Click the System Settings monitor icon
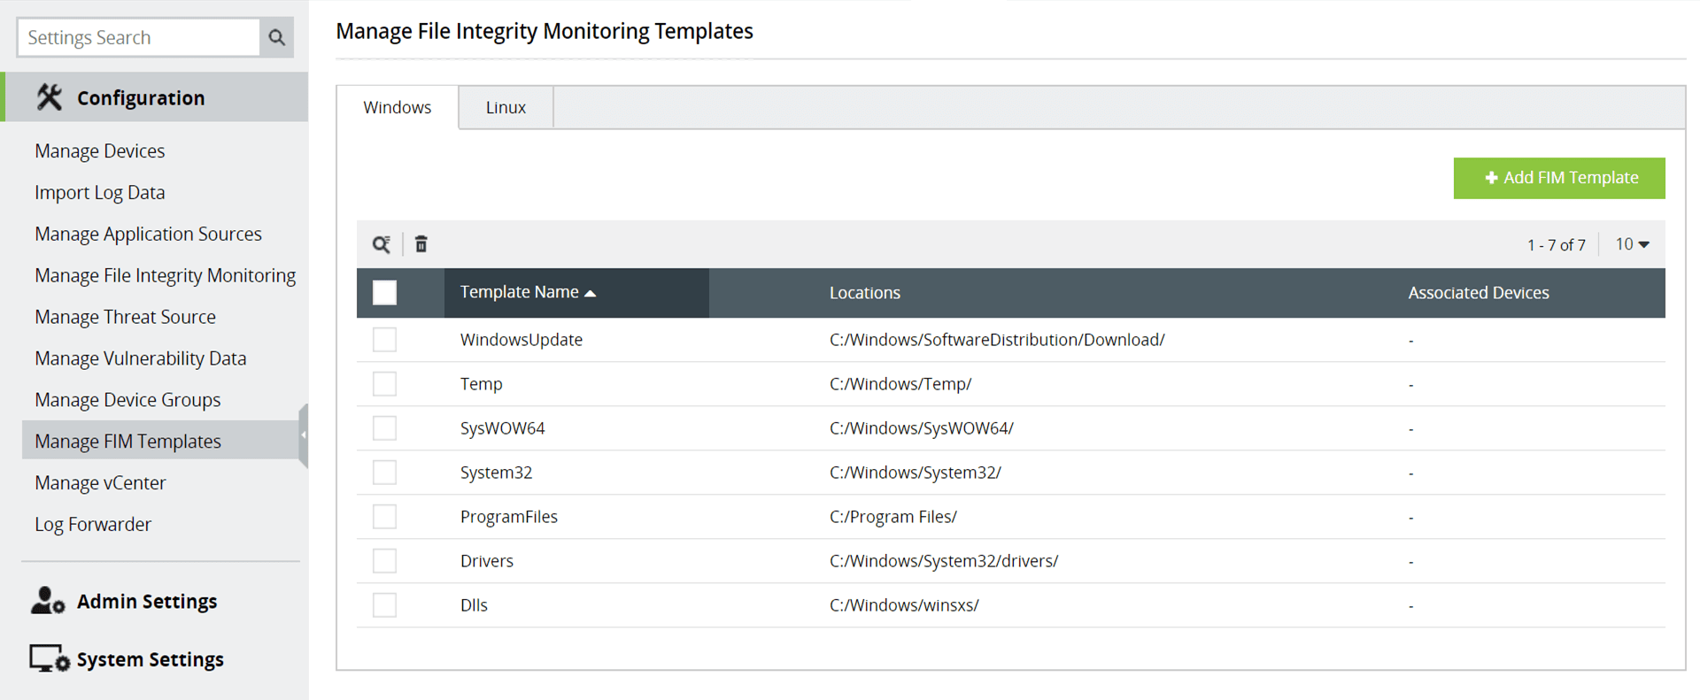 point(49,659)
